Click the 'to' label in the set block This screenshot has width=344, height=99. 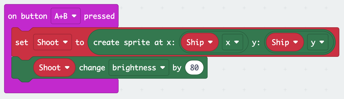point(80,42)
